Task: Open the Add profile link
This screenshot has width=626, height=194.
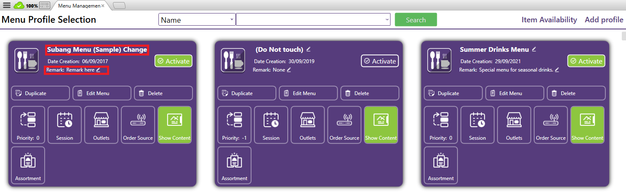Action: pyautogui.click(x=604, y=20)
